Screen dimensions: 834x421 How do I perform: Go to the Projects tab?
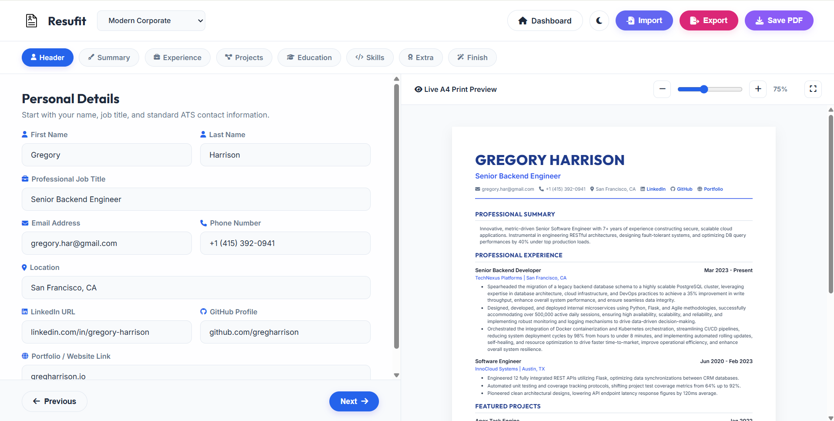click(244, 57)
